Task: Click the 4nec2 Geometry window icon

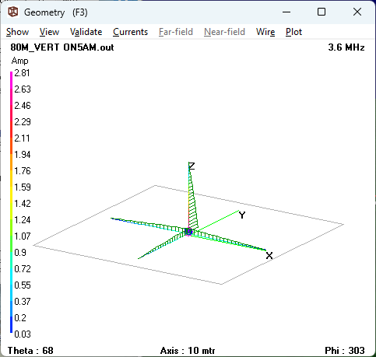Action: tap(13, 12)
